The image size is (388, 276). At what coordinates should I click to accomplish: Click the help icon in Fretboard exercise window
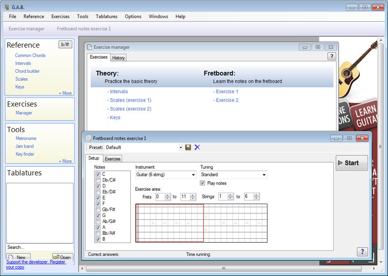[x=362, y=252]
